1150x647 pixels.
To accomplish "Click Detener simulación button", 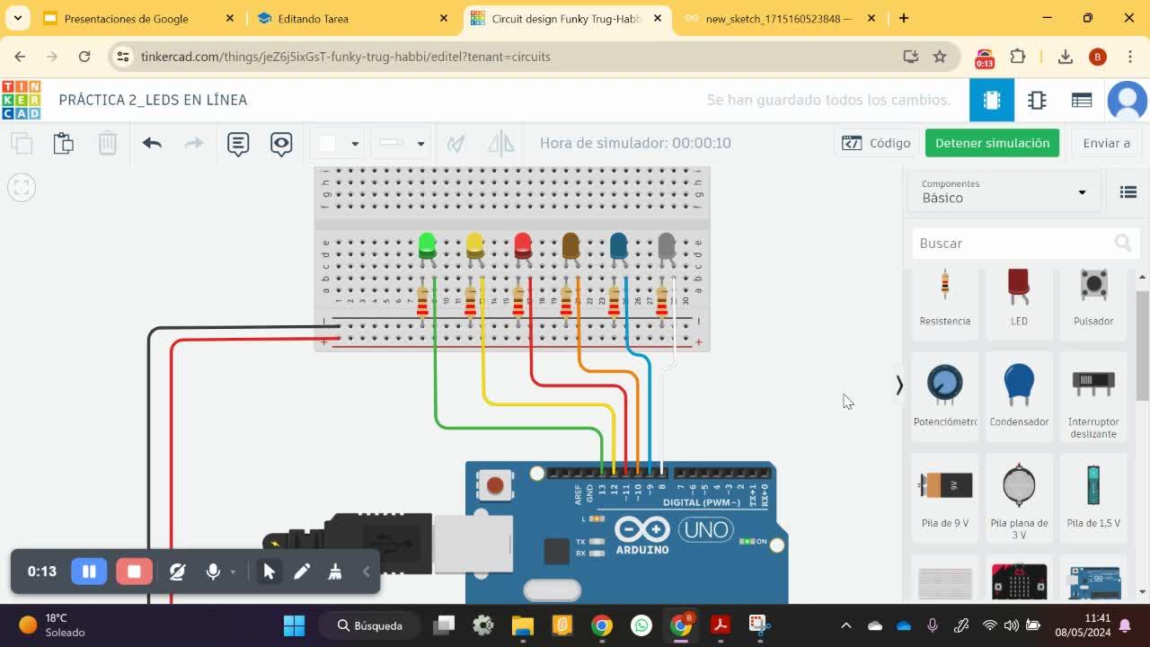I will [992, 143].
